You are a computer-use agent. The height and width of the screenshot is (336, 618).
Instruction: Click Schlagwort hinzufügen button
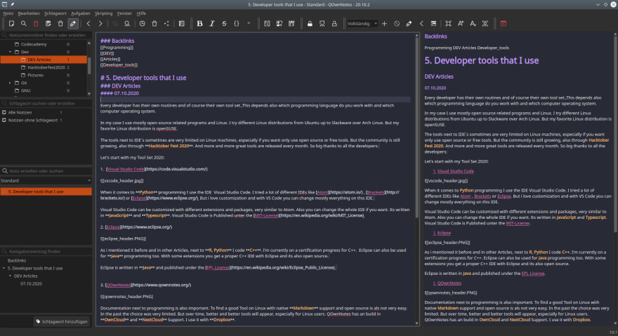[x=62, y=321]
